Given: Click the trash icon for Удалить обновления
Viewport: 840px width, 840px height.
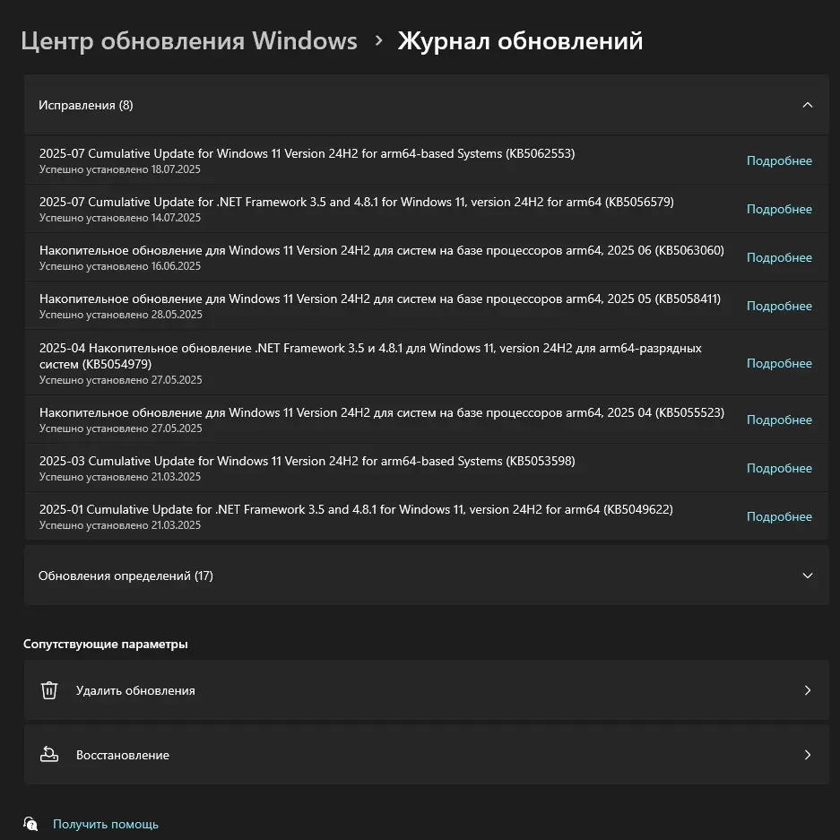Looking at the screenshot, I should (x=49, y=690).
